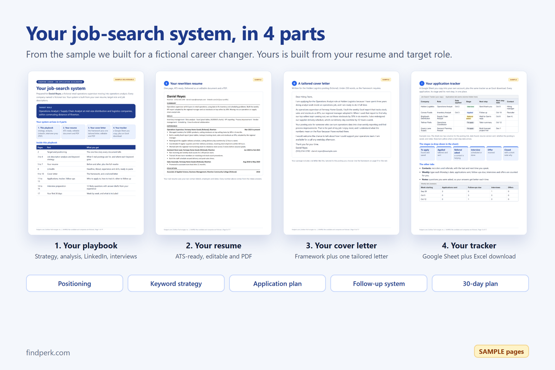Select the 30-day plan pill
This screenshot has width=555, height=370.
click(480, 284)
